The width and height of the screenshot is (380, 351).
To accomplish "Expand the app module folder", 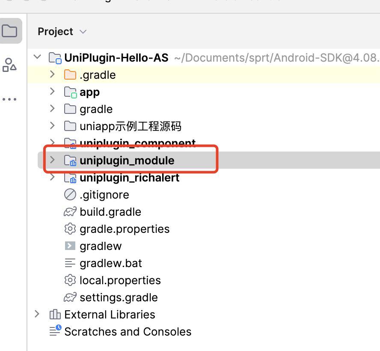I will 52,92.
